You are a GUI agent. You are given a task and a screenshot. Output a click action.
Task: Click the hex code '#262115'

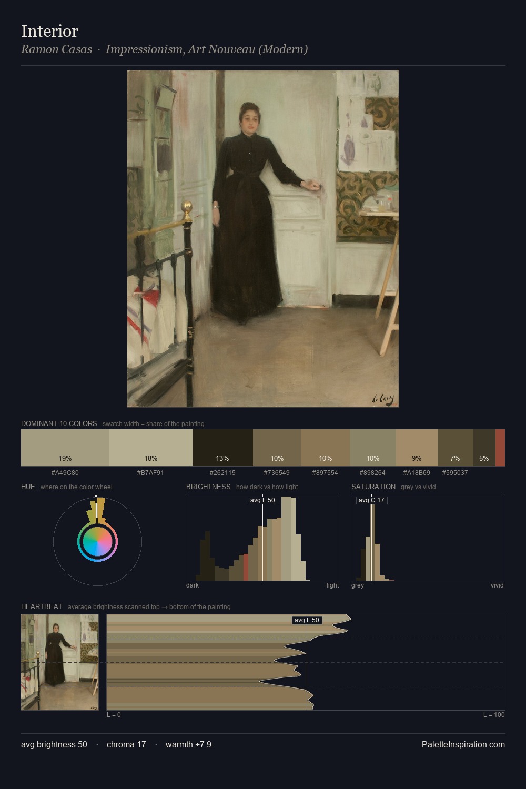(222, 472)
